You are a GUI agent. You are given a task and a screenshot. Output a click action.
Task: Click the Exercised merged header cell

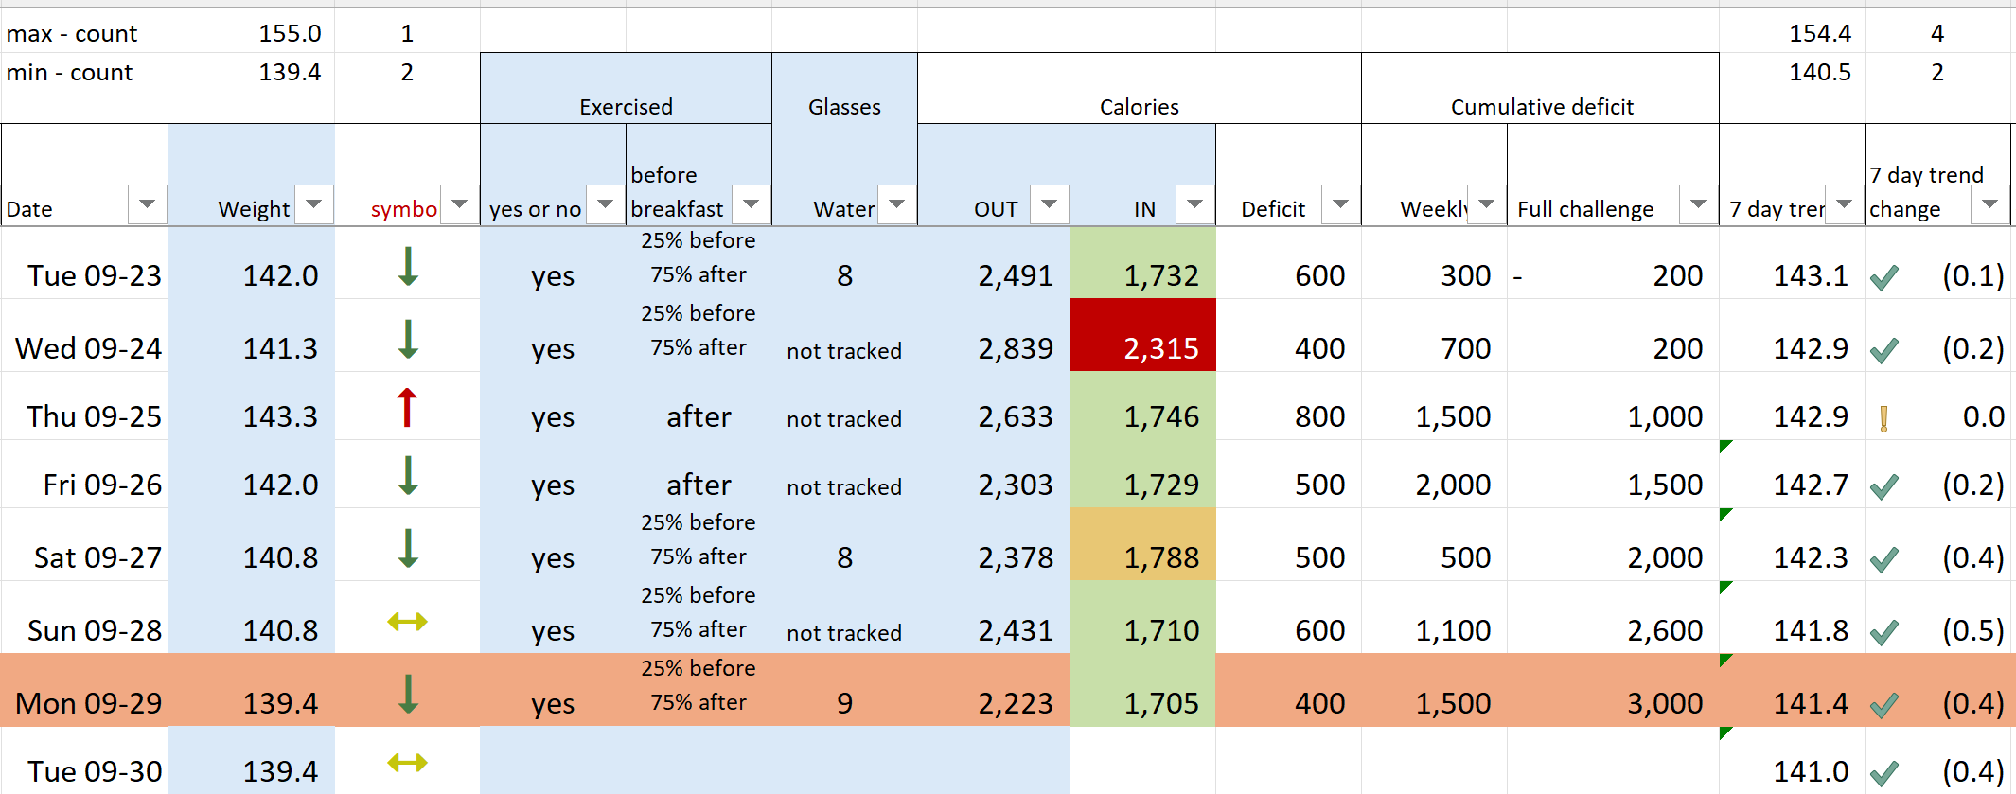pyautogui.click(x=626, y=88)
